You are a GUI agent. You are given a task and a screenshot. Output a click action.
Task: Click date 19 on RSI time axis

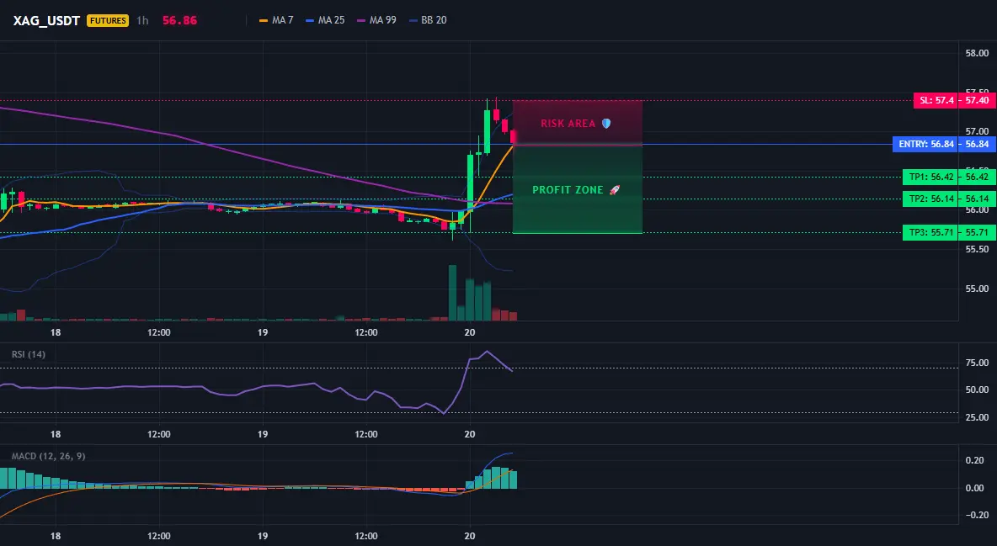click(x=263, y=434)
